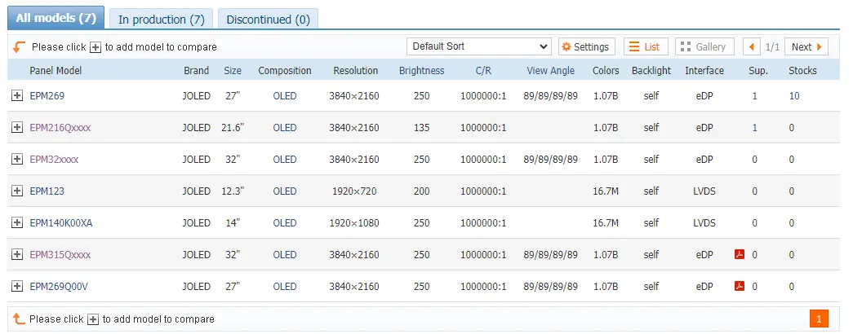Switch to All models (7) tab
The height and width of the screenshot is (334, 853).
coord(56,18)
